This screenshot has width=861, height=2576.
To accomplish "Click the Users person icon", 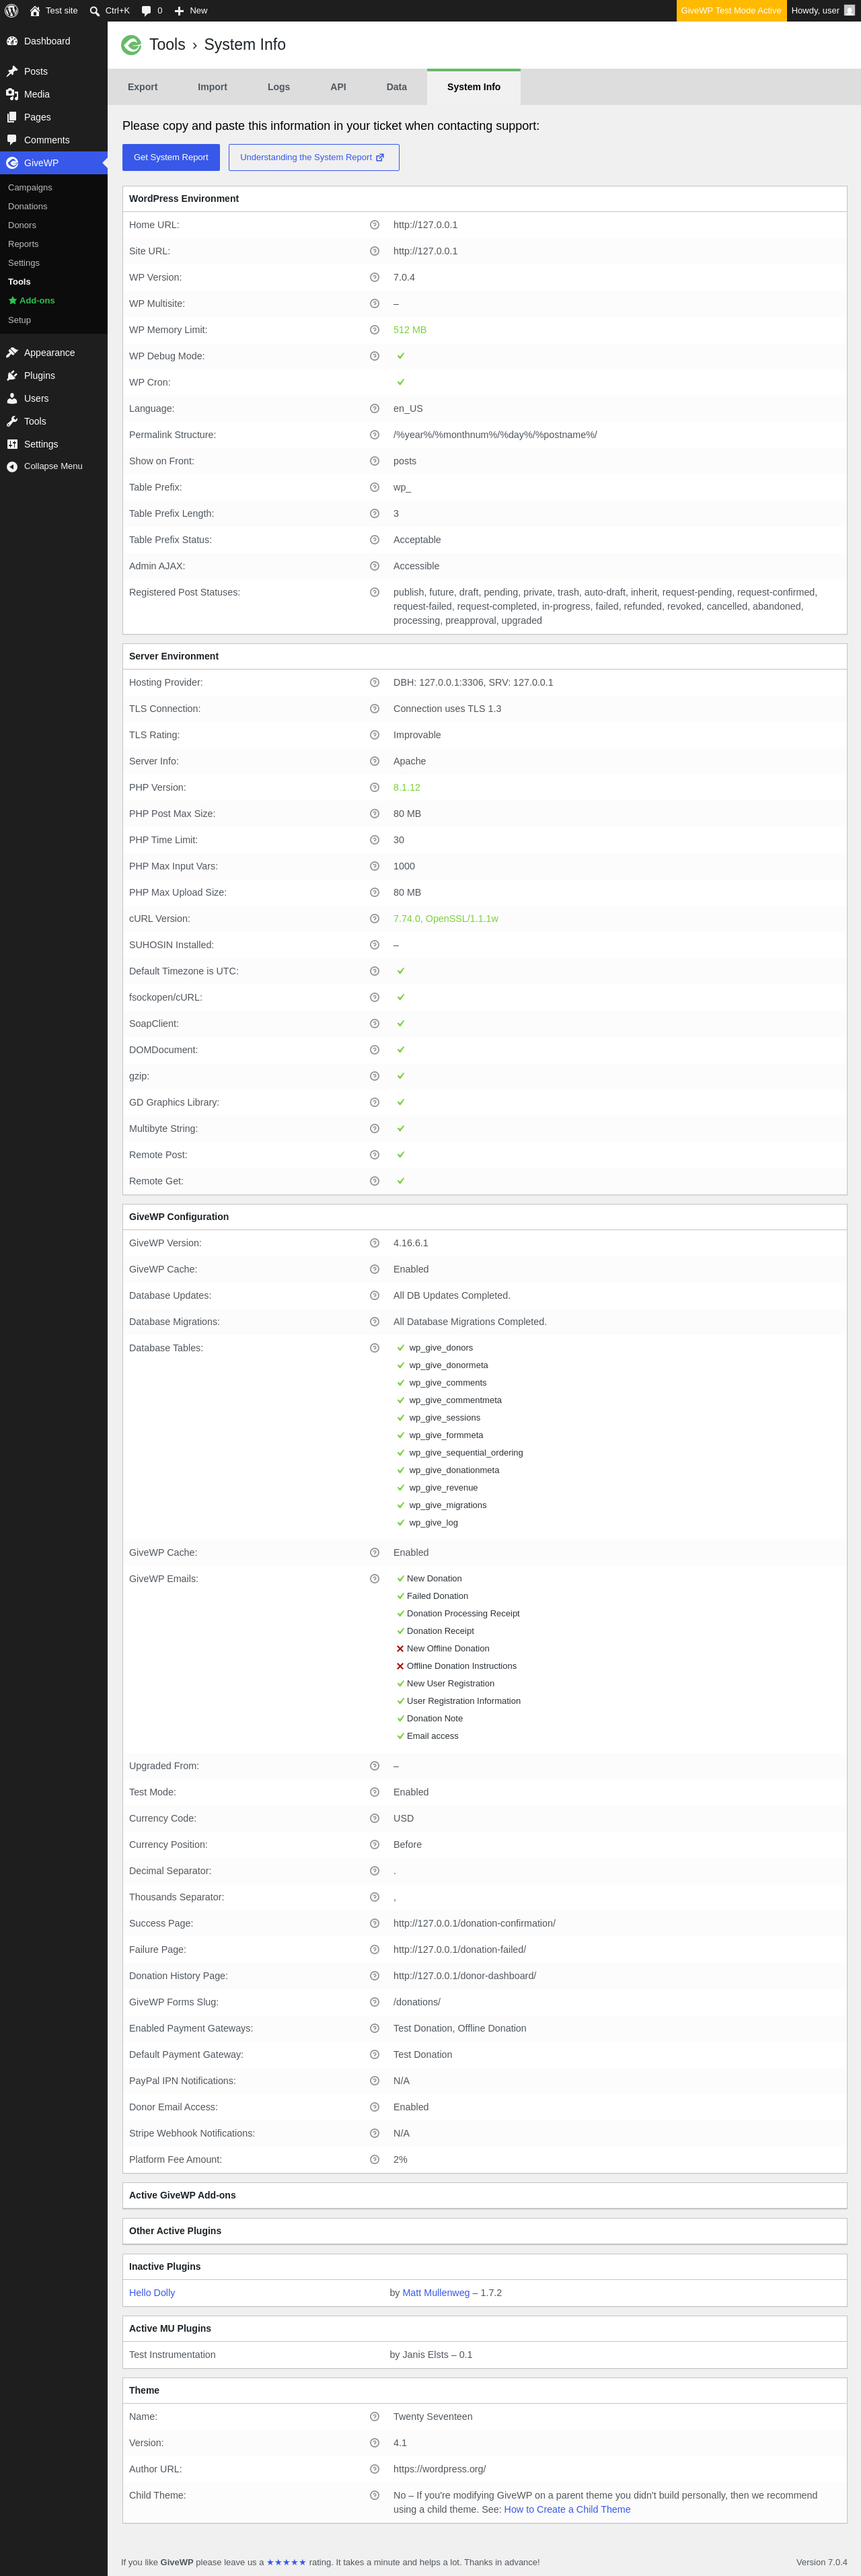I will pyautogui.click(x=12, y=399).
